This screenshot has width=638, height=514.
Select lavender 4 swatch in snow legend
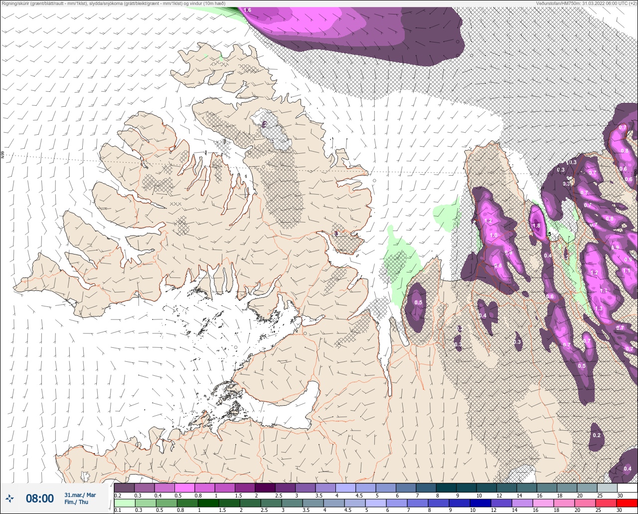pyautogui.click(x=345, y=488)
